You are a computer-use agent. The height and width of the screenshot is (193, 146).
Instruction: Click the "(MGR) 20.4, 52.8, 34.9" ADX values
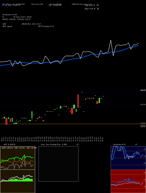click(31, 24)
